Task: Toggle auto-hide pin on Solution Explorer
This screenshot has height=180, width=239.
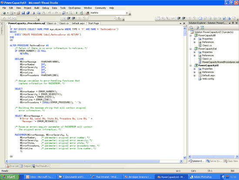Action: coord(233,23)
